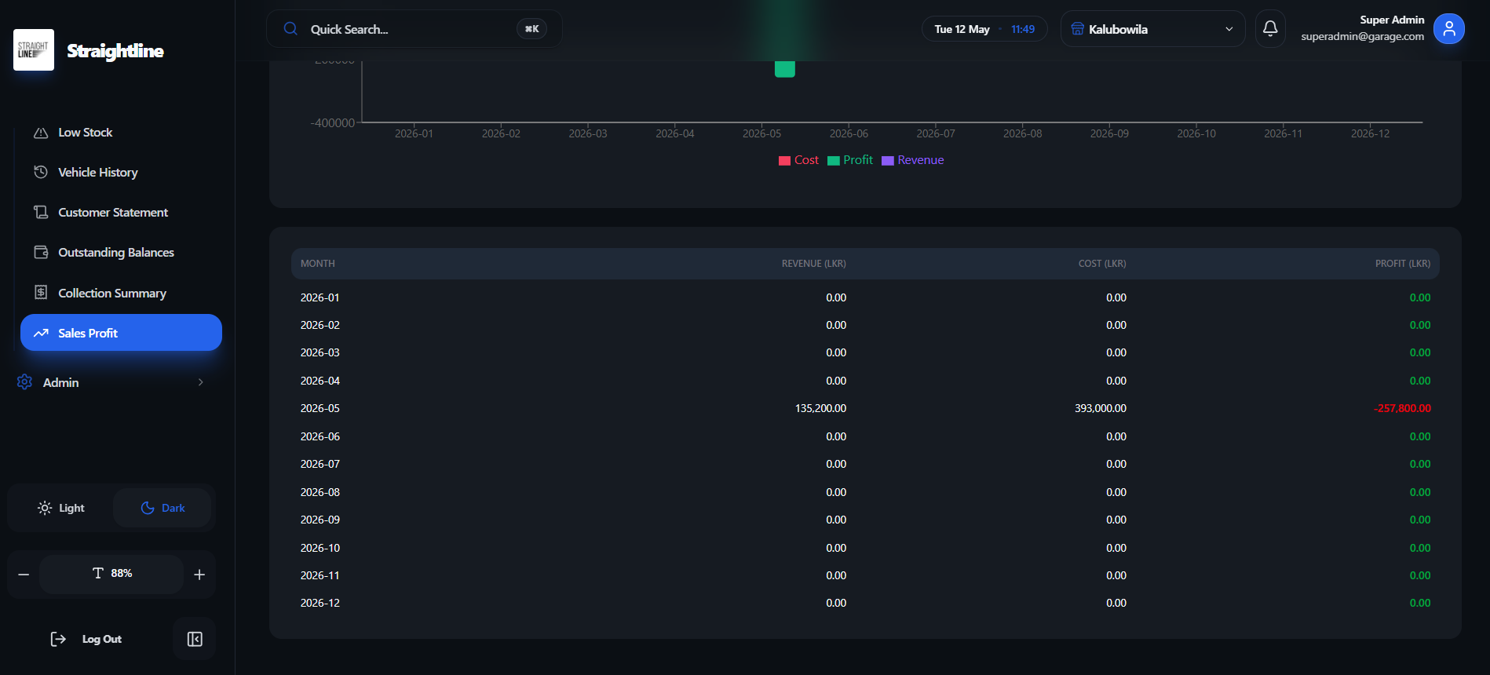Click the 11:49 time display
The image size is (1490, 675).
click(x=1023, y=29)
